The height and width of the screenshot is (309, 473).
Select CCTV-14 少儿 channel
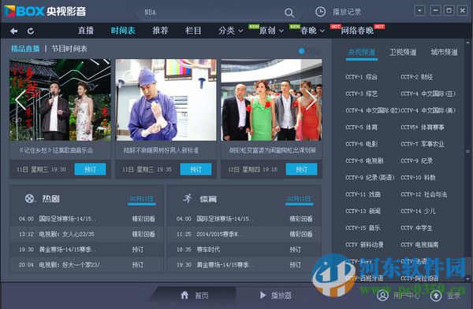[418, 212]
